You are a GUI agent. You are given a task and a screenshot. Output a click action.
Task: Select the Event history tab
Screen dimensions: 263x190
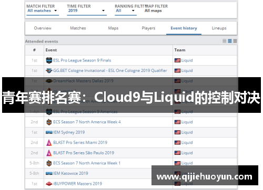(184, 28)
